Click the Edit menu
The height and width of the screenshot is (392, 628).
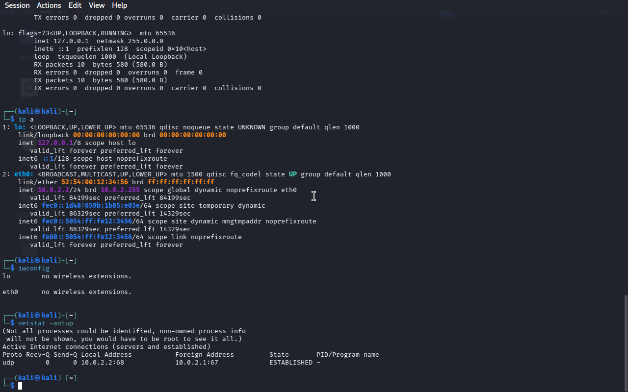click(75, 5)
